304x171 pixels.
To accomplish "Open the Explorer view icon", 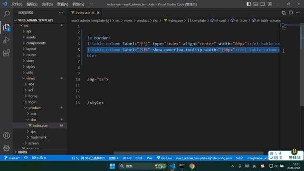I will (x=6, y=27).
